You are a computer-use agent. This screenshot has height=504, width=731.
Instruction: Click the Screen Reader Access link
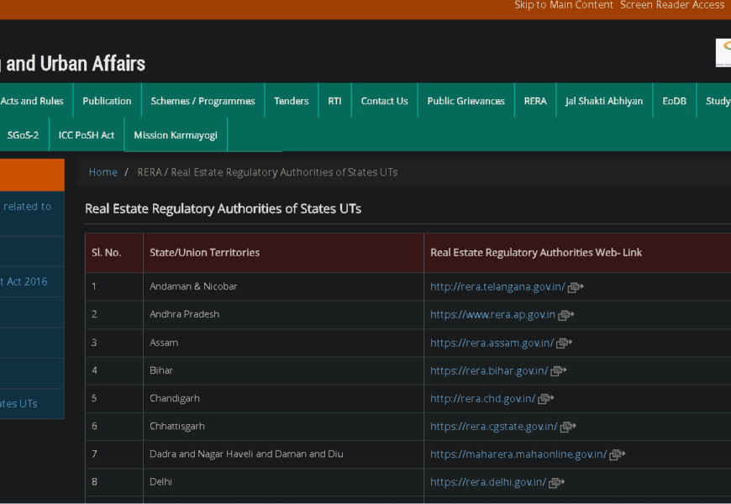point(672,5)
